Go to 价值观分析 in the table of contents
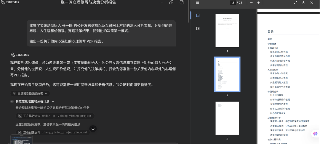The width and height of the screenshot is (320, 144). point(273,91)
